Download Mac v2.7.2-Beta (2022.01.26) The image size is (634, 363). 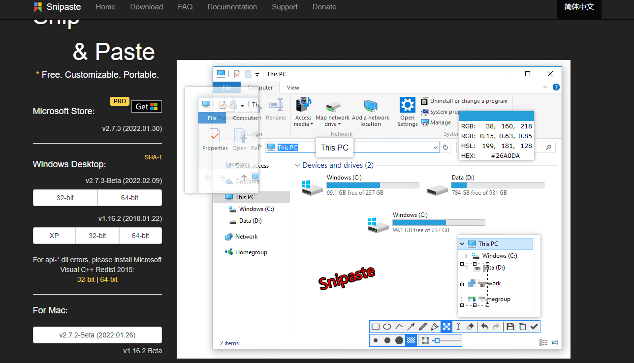pyautogui.click(x=97, y=335)
